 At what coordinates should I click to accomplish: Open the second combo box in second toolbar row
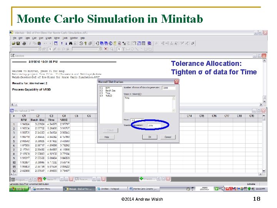pos(100,49)
